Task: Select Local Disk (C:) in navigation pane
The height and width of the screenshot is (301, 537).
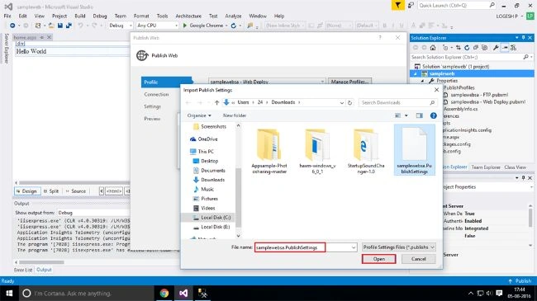Action: point(211,218)
